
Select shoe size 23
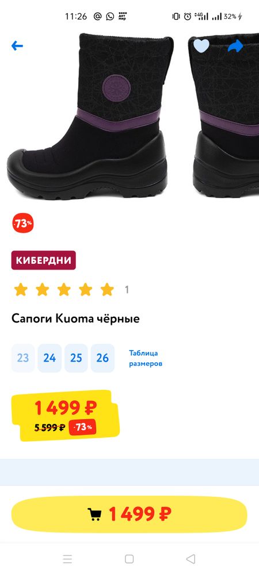(23, 358)
